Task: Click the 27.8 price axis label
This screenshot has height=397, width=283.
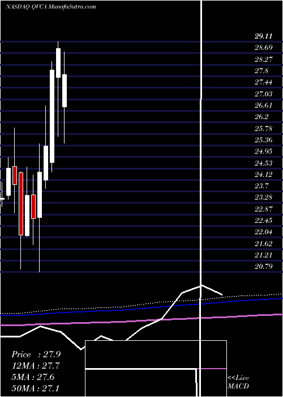Action: tap(261, 71)
